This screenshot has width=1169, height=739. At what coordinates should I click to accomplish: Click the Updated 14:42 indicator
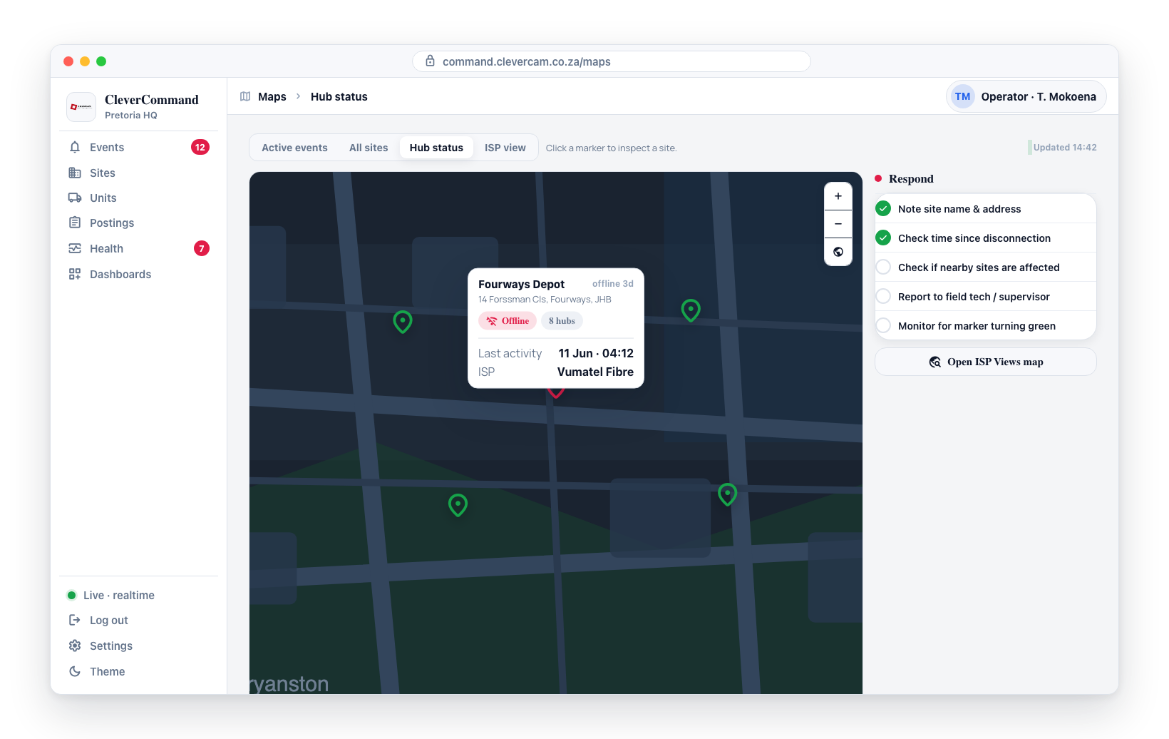(x=1063, y=148)
